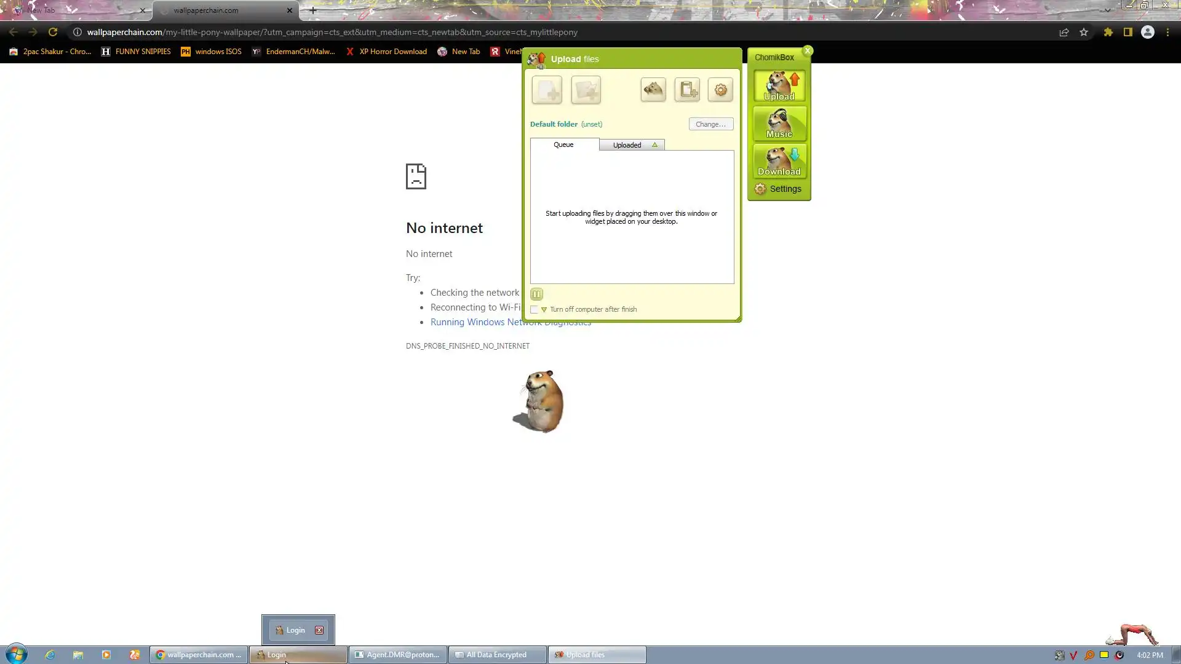1181x664 pixels.
Task: Enable Turn off computer after finish checkbox
Action: click(535, 309)
